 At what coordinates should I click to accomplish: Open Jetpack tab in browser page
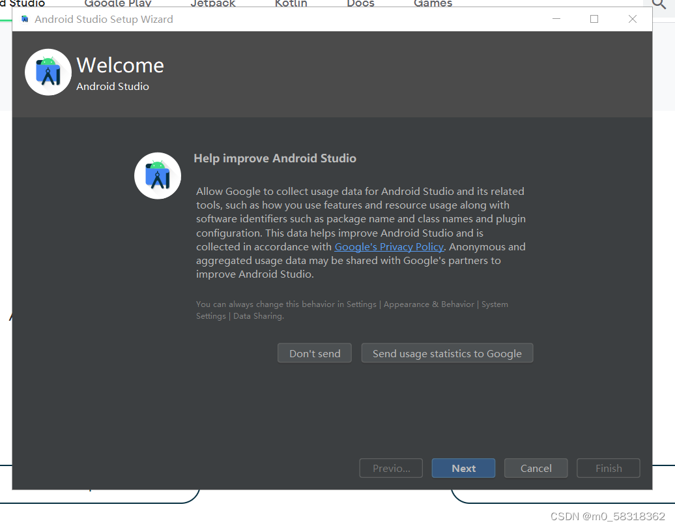pyautogui.click(x=213, y=3)
